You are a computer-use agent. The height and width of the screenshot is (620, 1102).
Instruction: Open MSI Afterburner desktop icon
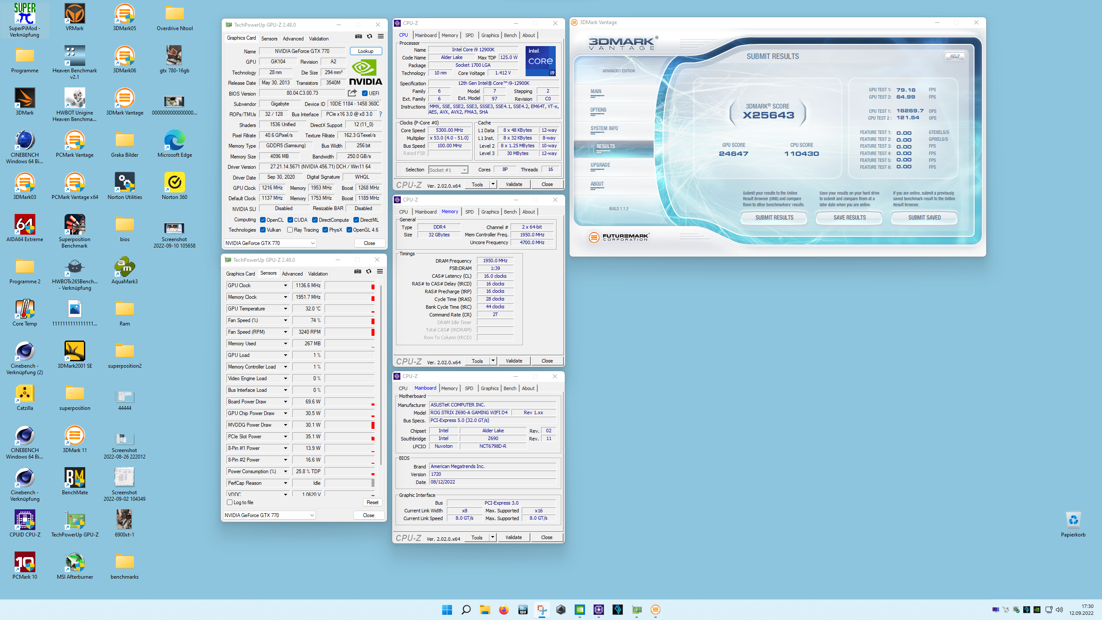pos(75,566)
